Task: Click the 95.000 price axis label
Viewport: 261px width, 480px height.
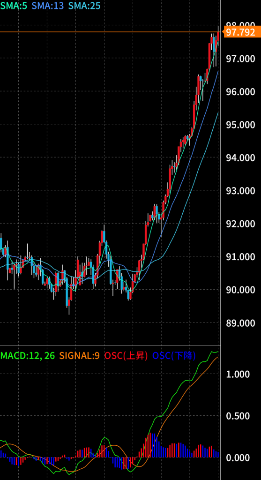Action: pyautogui.click(x=240, y=125)
